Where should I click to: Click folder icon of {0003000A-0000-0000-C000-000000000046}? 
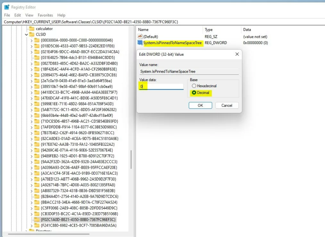pyautogui.click(x=37, y=40)
